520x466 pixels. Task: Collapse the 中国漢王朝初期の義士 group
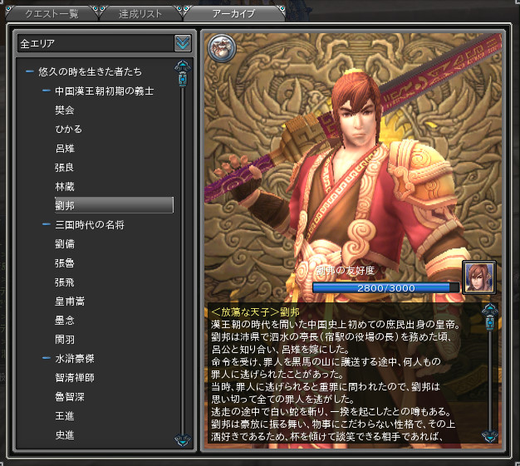[x=47, y=91]
